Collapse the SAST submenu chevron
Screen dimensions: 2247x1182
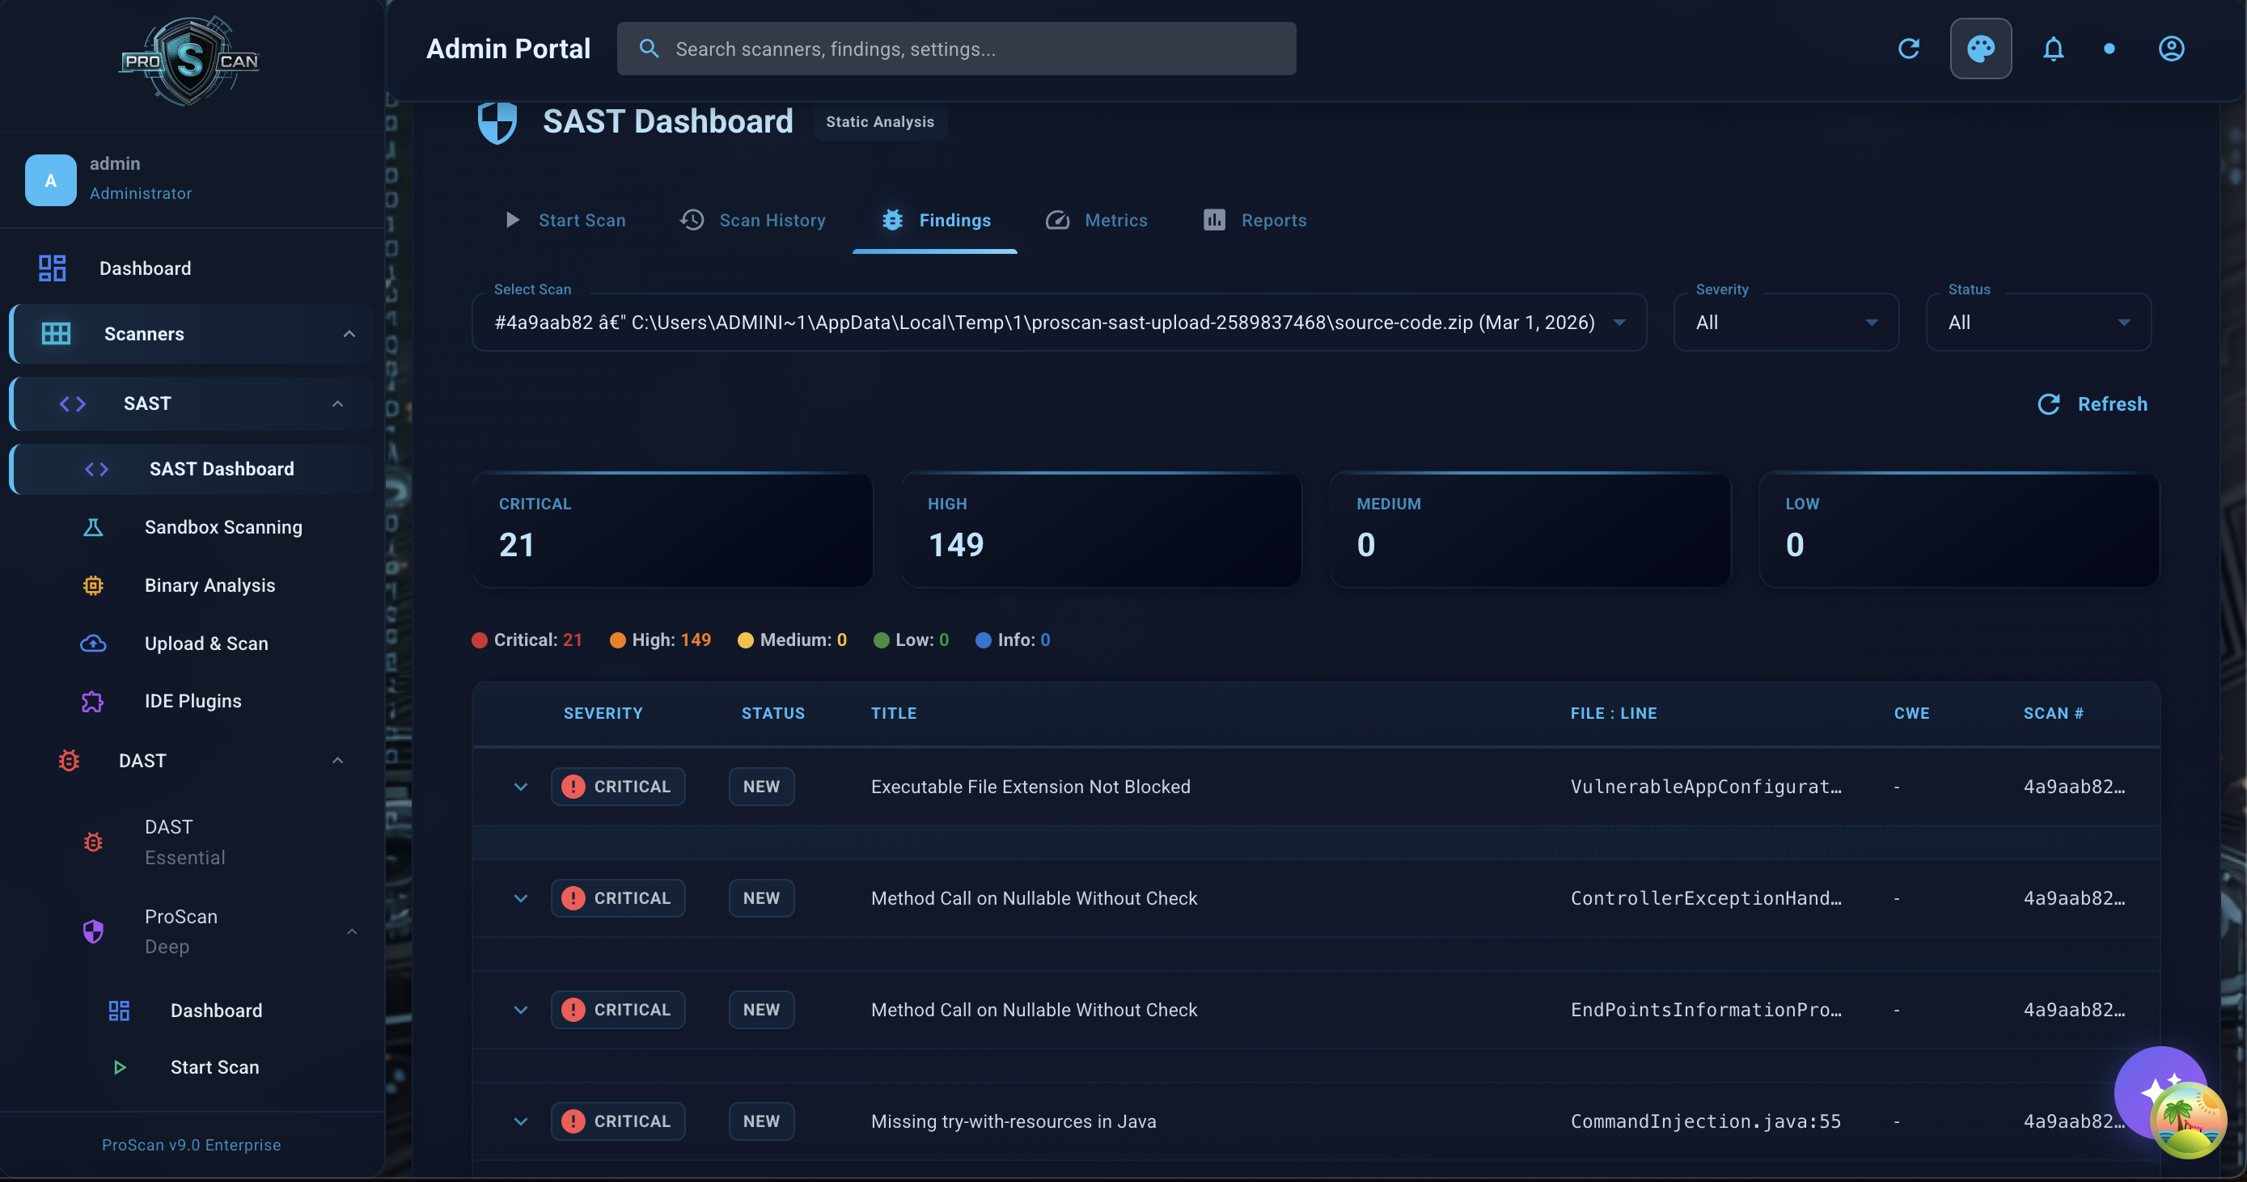point(337,403)
